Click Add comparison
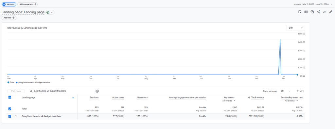 (27, 4)
